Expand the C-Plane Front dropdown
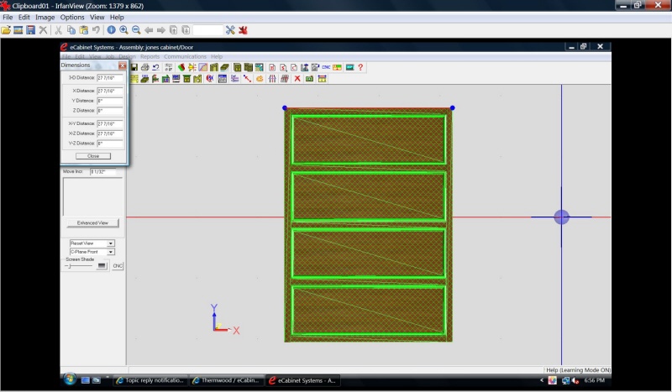Viewport: 672px width, 392px height. 110,252
